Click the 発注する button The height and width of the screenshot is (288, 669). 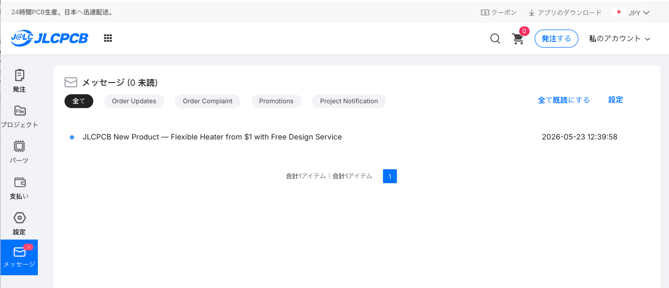(x=556, y=39)
